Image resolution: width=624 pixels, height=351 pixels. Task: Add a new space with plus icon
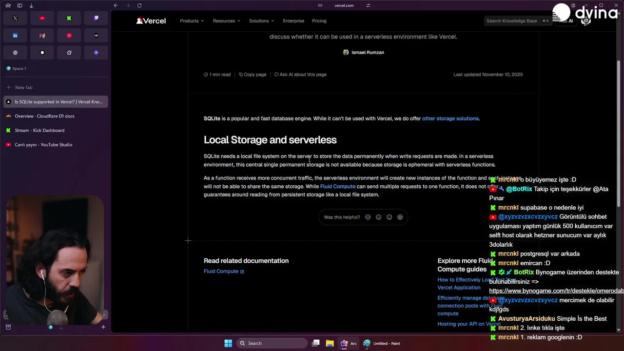(x=103, y=327)
